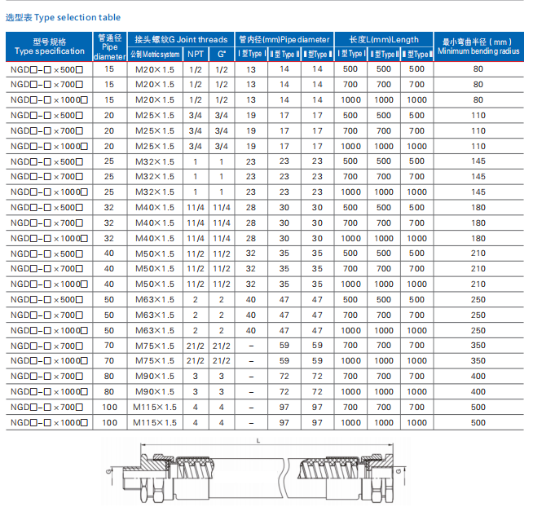Click bending radius 350 in the M75×1.5, ×1000 row

[x=478, y=361]
